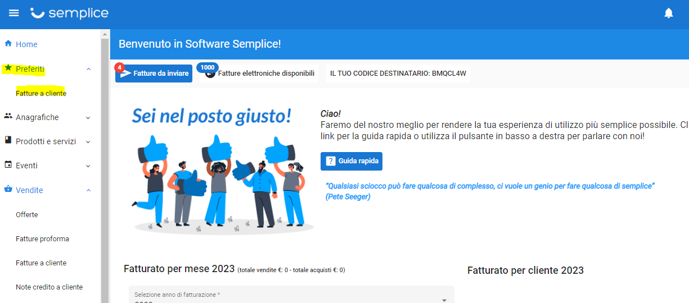Expand the Anagrafiche section chevron

pyautogui.click(x=88, y=118)
